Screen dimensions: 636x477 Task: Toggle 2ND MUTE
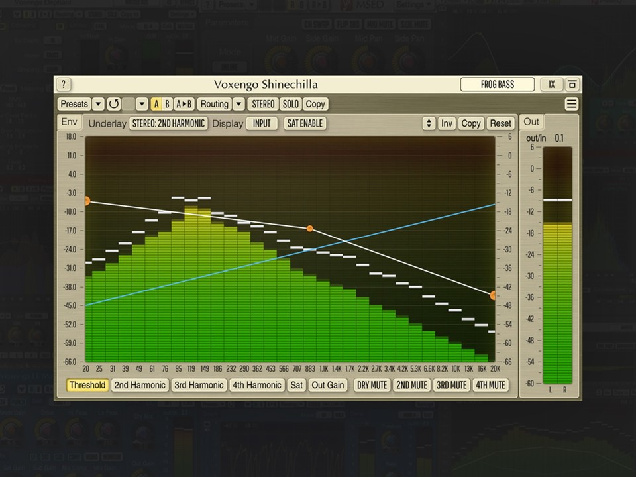click(x=411, y=385)
